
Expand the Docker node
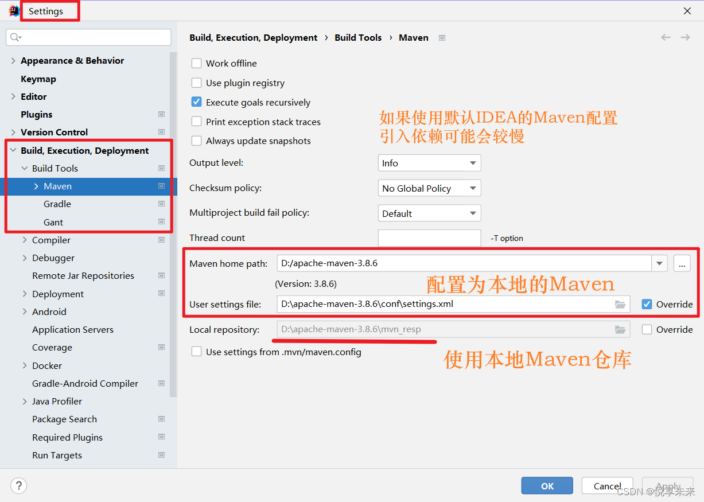point(25,366)
